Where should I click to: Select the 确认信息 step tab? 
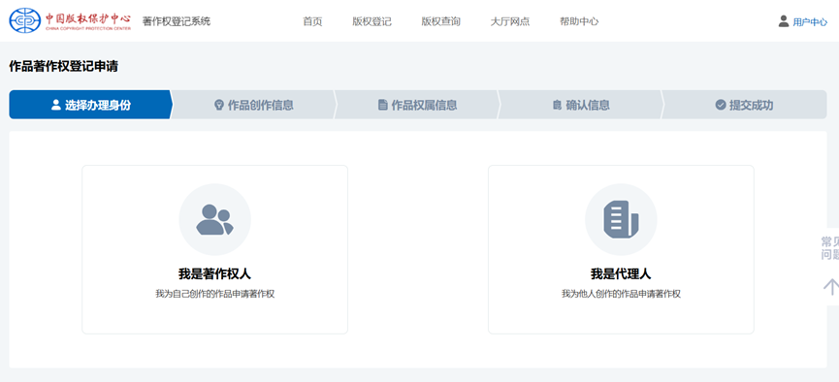(x=581, y=105)
